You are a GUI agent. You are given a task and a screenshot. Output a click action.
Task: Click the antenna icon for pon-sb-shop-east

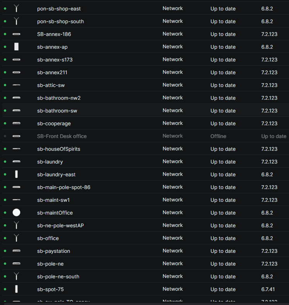click(x=16, y=9)
